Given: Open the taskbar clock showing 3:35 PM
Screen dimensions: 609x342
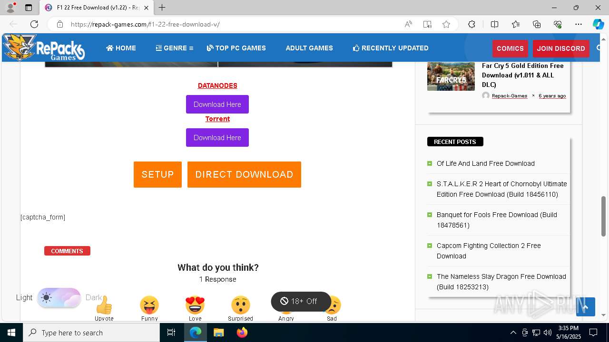Looking at the screenshot, I should (568, 332).
